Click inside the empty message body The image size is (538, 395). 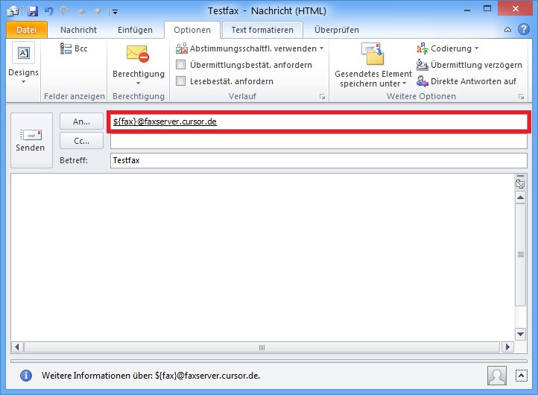262,257
